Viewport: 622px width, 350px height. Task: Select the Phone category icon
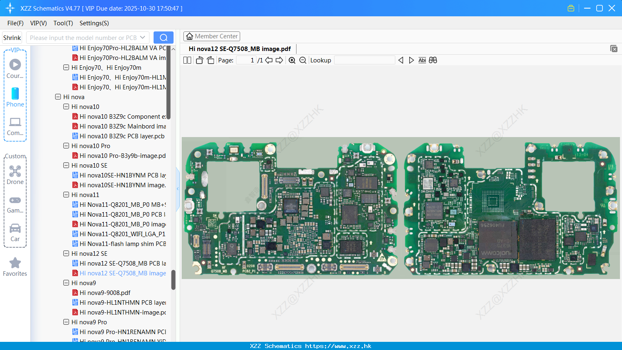pyautogui.click(x=15, y=97)
